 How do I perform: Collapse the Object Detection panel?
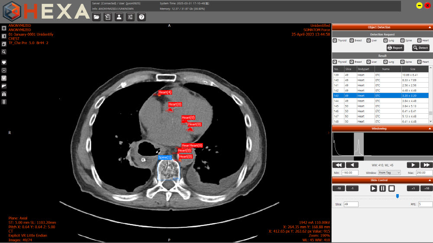[x=430, y=27]
